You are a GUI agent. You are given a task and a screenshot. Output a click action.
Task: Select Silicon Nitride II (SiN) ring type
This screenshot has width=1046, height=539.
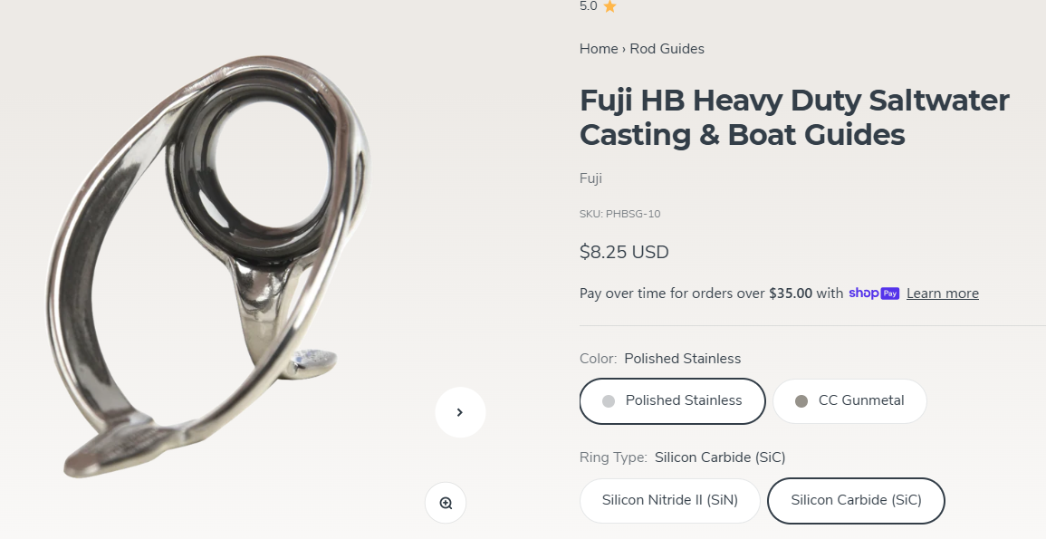[670, 500]
